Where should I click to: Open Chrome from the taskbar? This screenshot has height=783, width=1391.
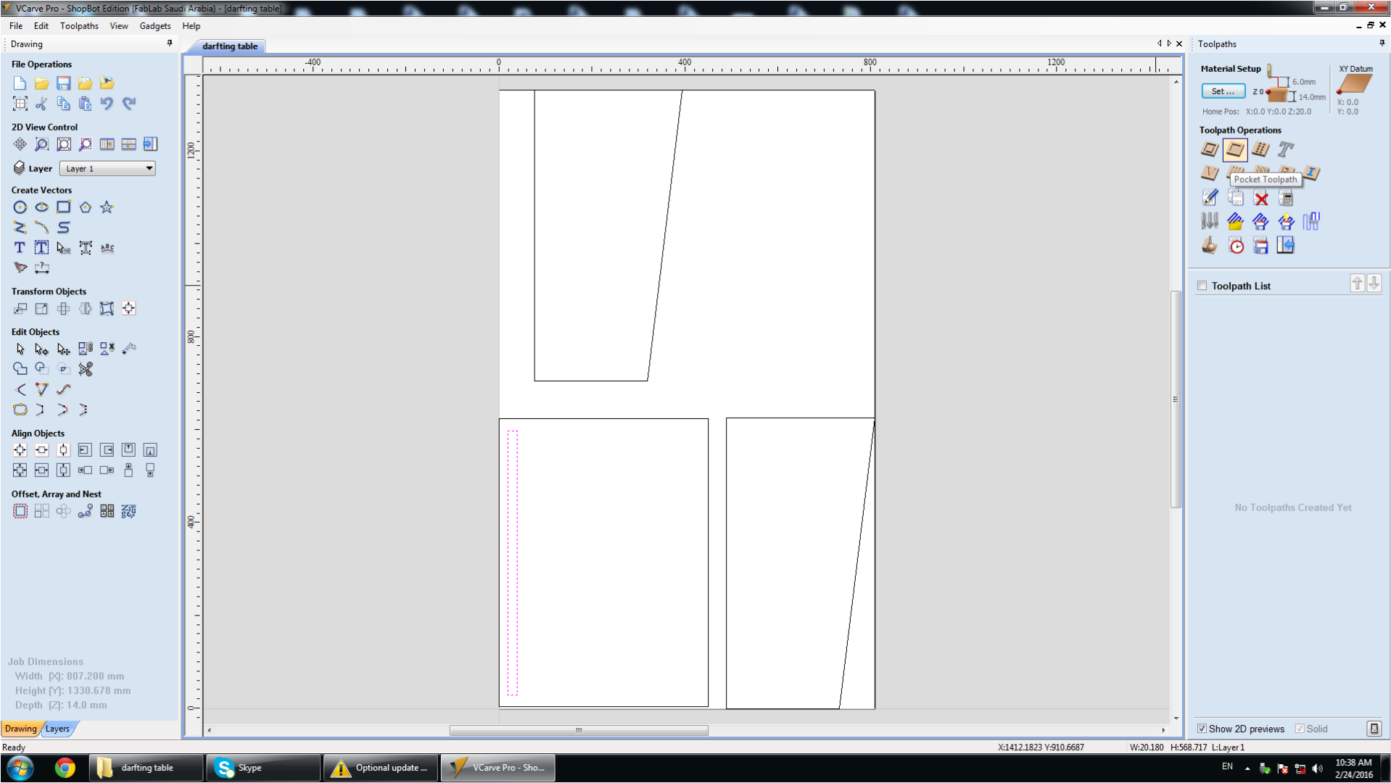pos(65,768)
